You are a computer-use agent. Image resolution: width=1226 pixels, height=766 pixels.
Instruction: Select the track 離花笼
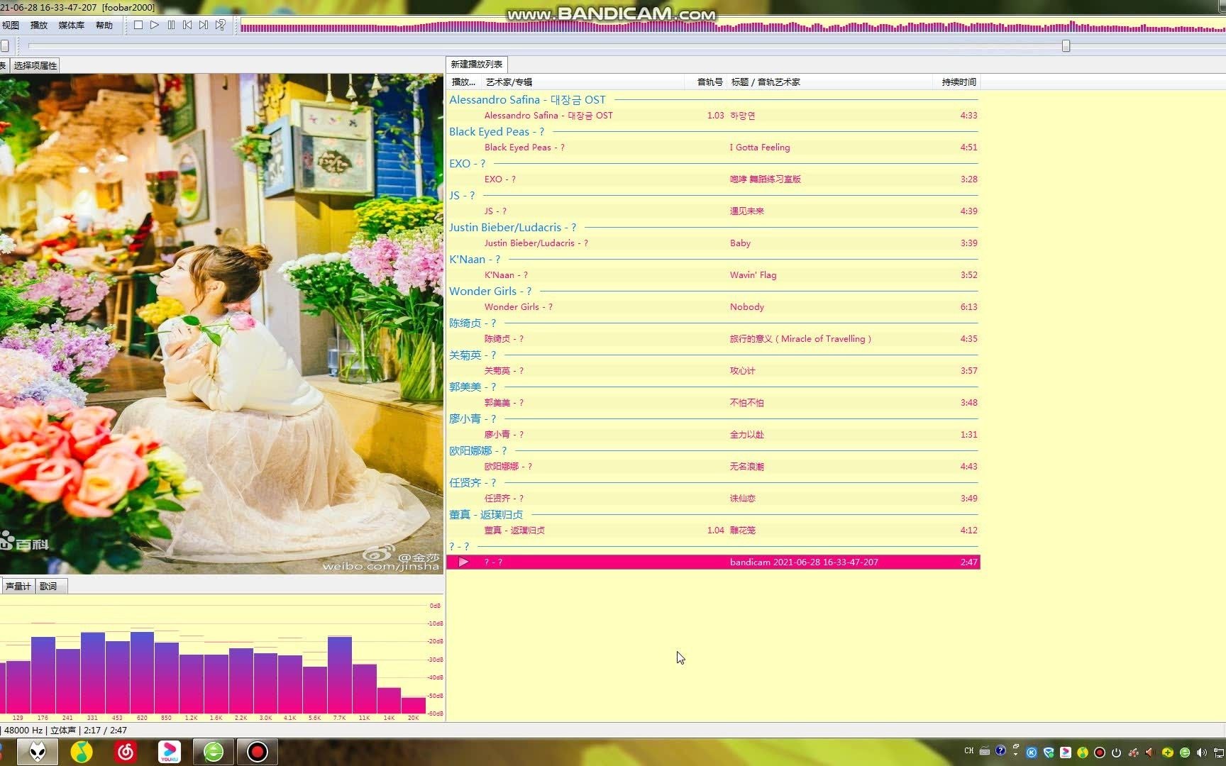click(x=713, y=531)
